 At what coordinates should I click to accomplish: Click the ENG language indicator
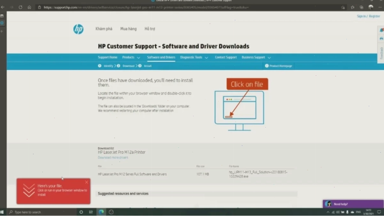pos(358,212)
